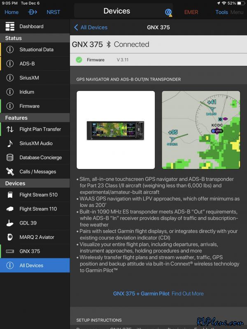The height and width of the screenshot is (329, 247).
Task: Tap the SiriusXM Audio music note icon
Action: coord(10,143)
